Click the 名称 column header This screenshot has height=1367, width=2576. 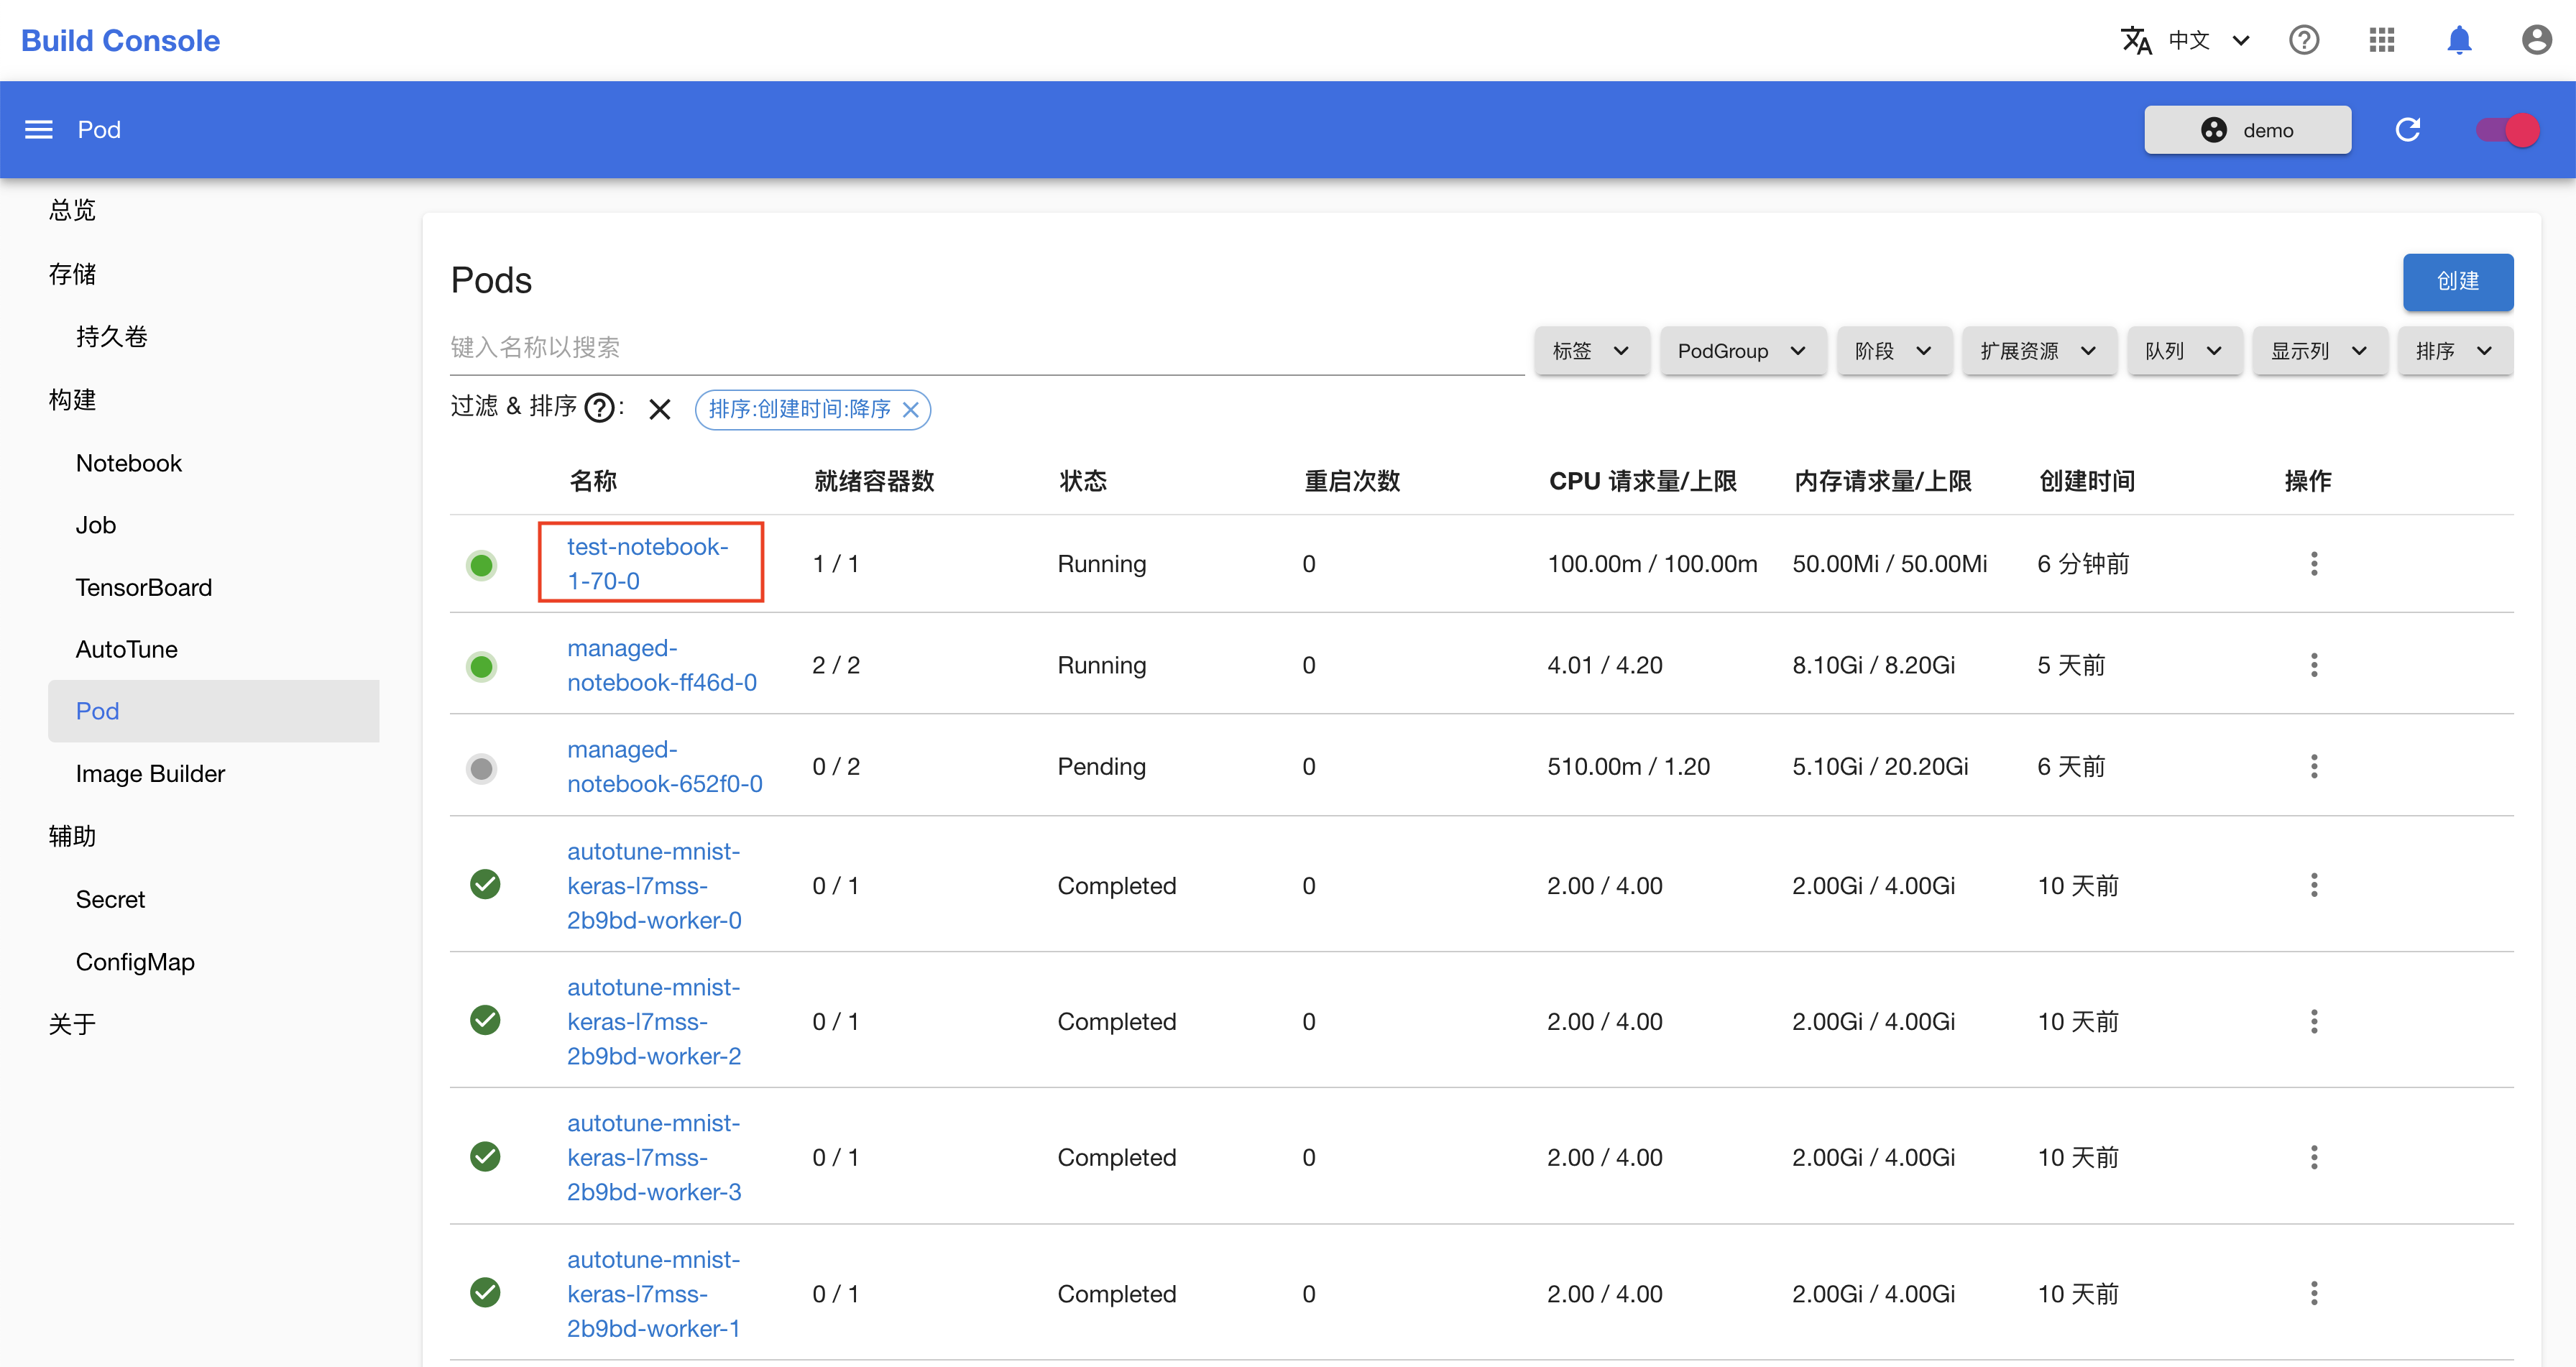[593, 481]
